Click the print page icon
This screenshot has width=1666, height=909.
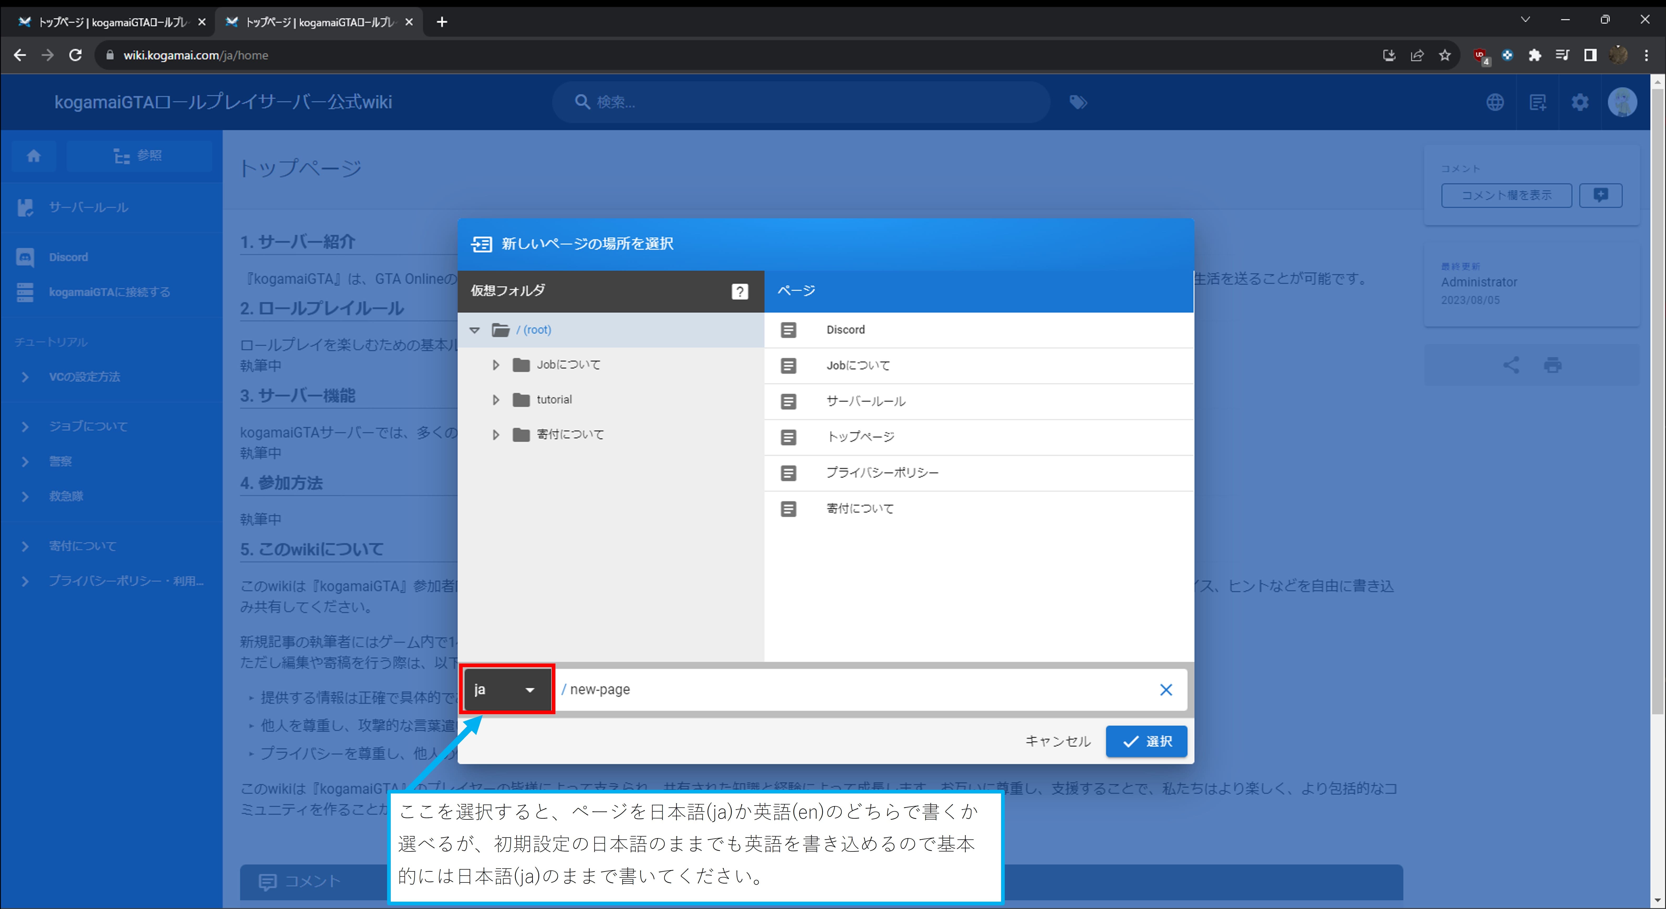(1553, 365)
